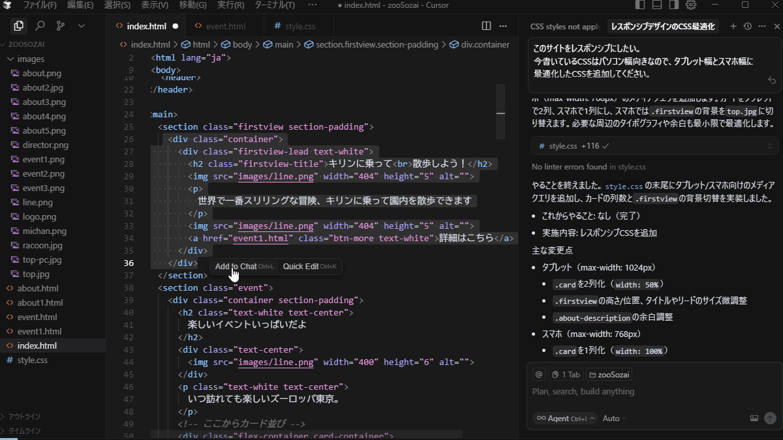Open chat panel more options ellipsis
Viewport: 783px width, 440px height.
point(761,26)
